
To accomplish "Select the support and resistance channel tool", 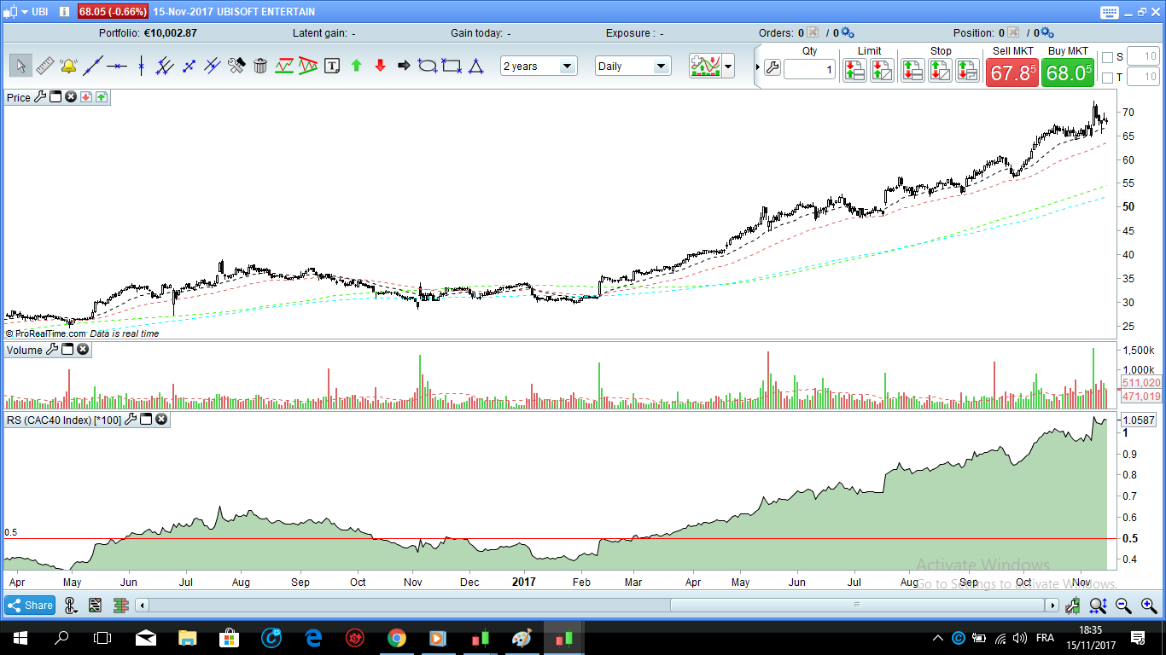I will tap(285, 66).
